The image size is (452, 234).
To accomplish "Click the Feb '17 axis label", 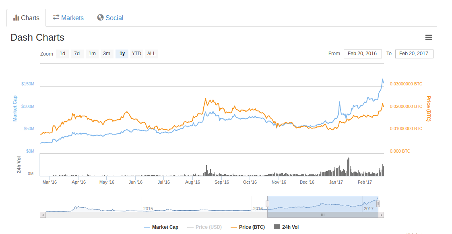I will coord(365,182).
